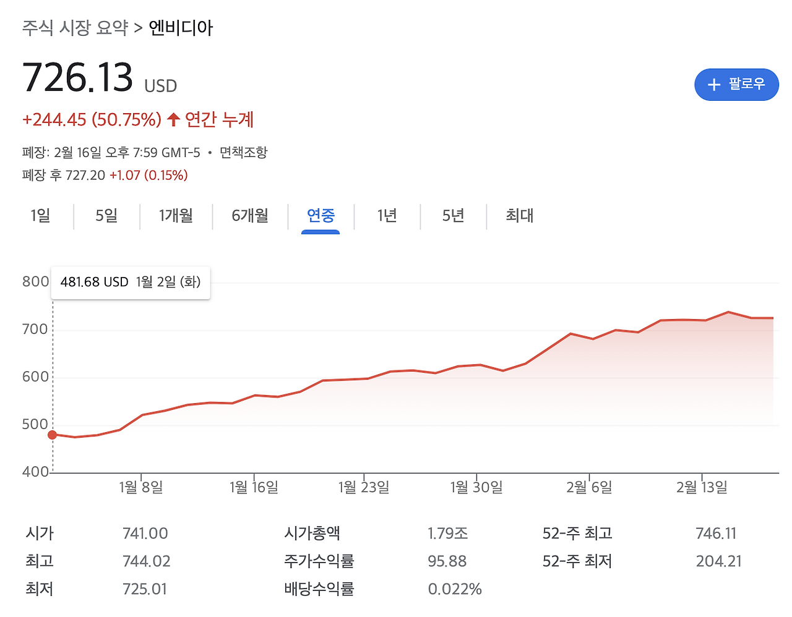Click the 시가총액 value 1.79조

point(448,533)
